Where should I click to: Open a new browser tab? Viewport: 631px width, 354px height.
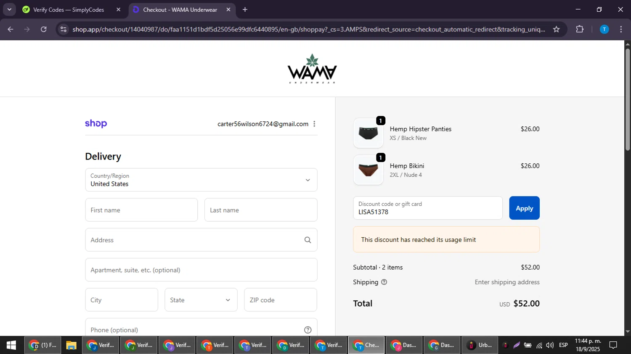[245, 10]
